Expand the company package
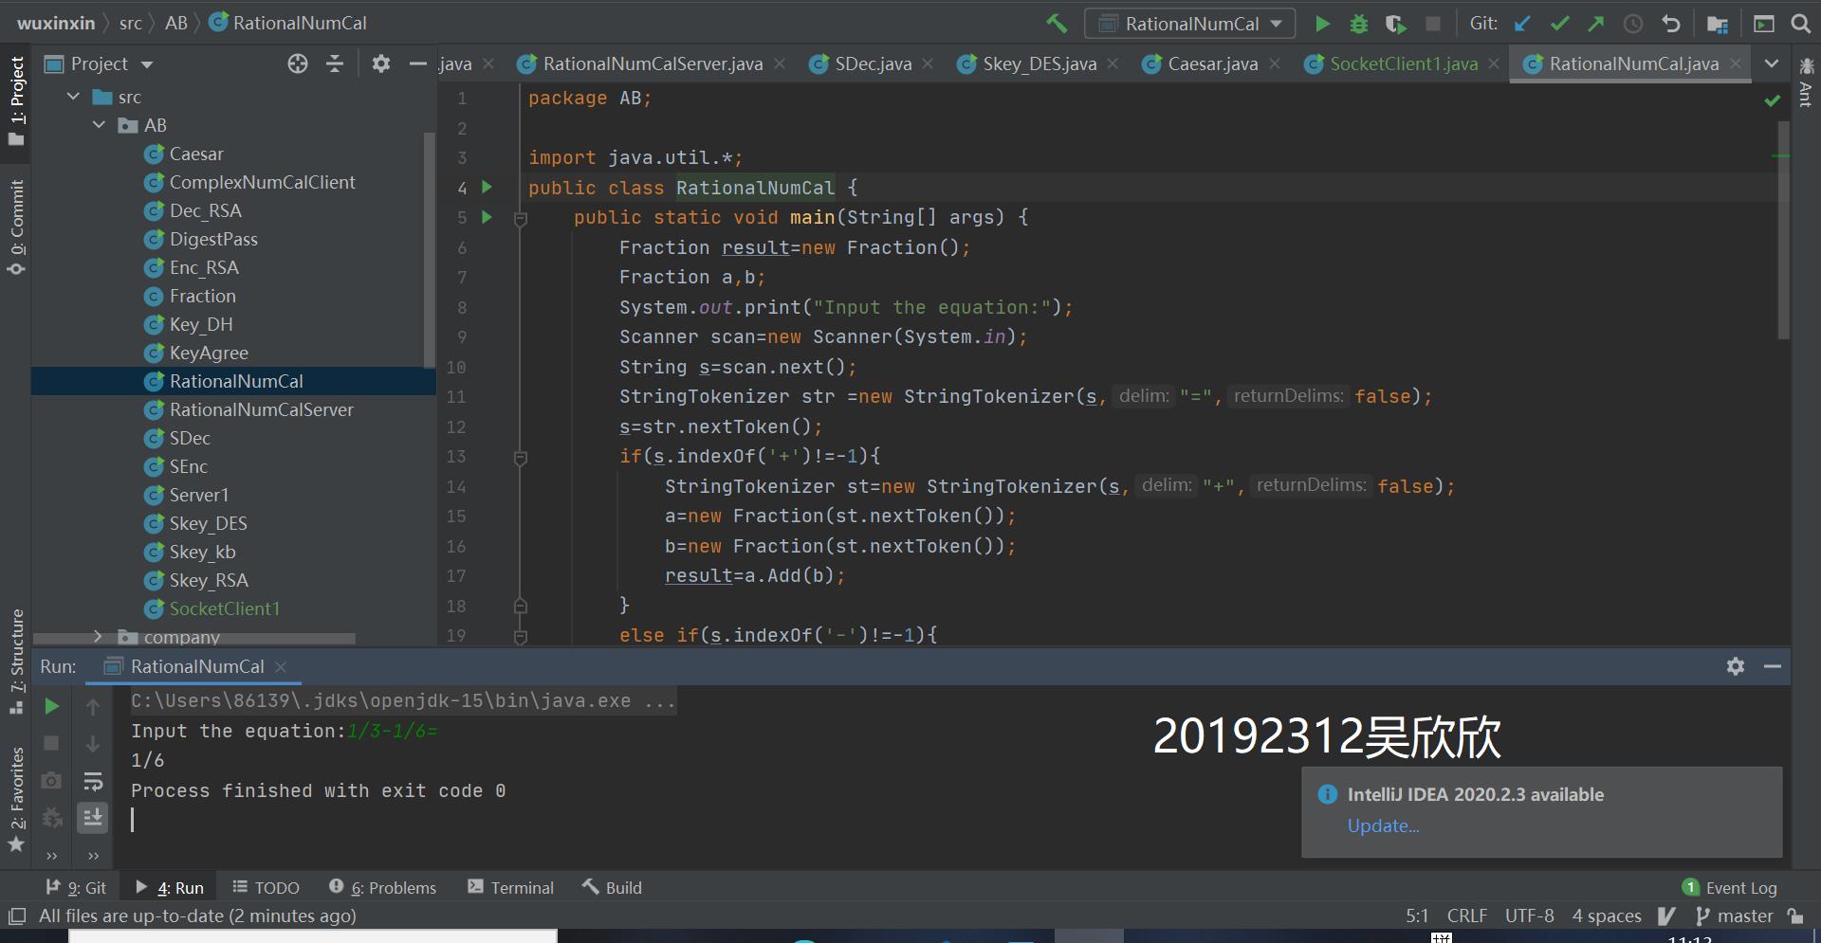 click(98, 636)
